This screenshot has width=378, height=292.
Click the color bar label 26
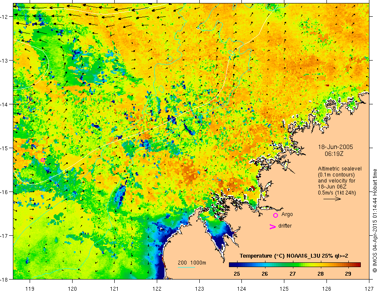(265, 274)
